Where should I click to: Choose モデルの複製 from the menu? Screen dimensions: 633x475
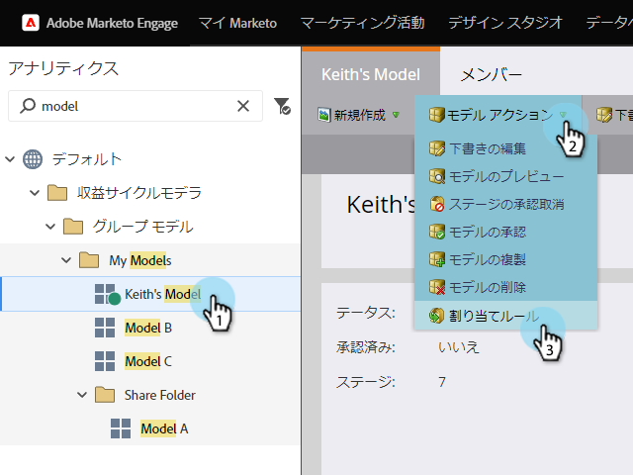(x=505, y=259)
